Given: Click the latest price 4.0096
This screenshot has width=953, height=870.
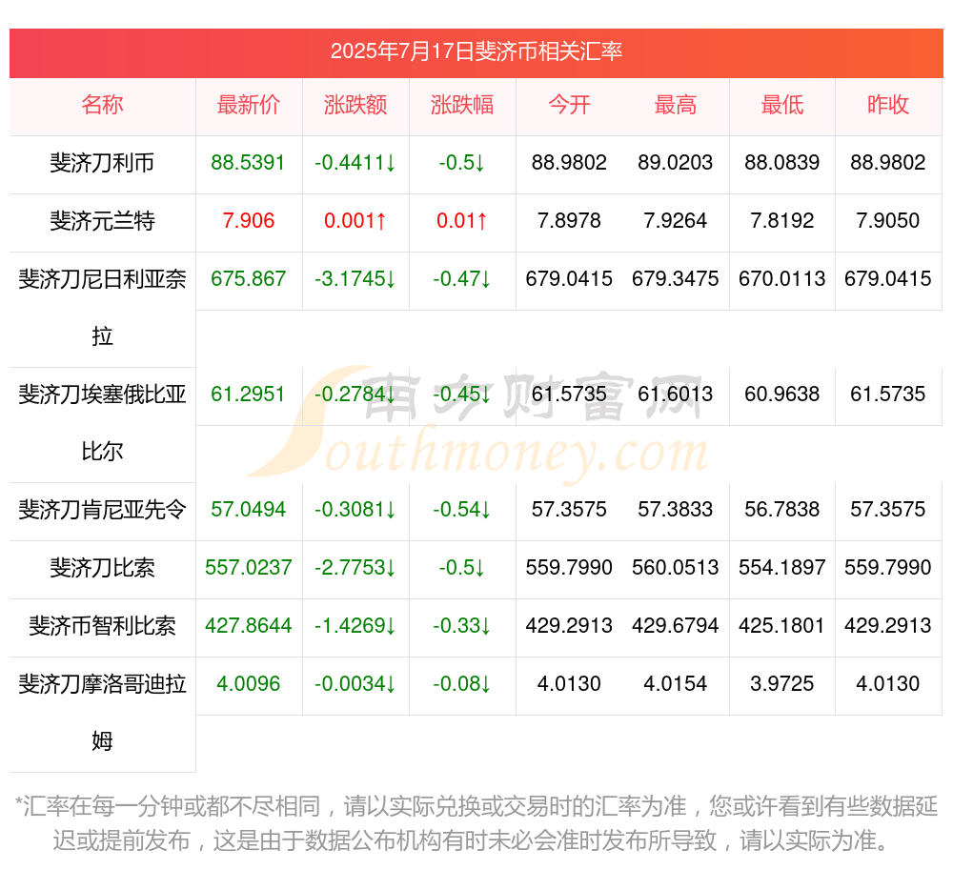Looking at the screenshot, I should (x=249, y=683).
